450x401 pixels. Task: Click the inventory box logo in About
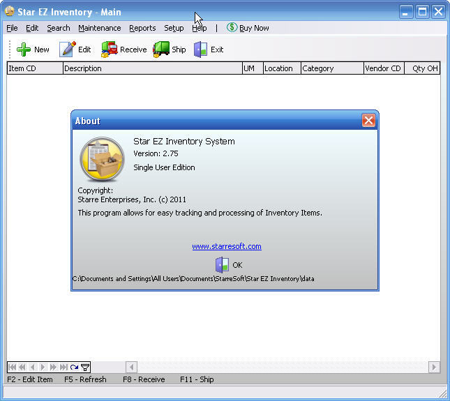(x=102, y=159)
